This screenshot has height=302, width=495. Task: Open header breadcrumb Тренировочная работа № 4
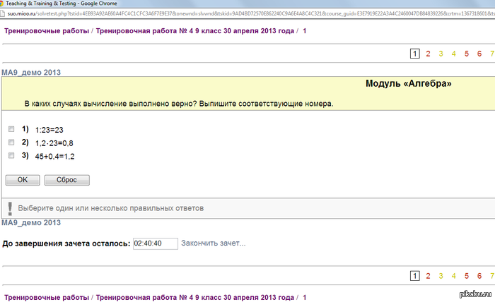(x=194, y=31)
